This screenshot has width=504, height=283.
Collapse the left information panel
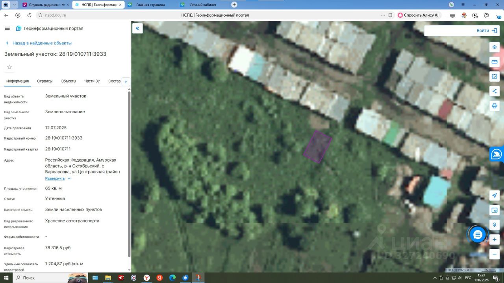coord(137,28)
